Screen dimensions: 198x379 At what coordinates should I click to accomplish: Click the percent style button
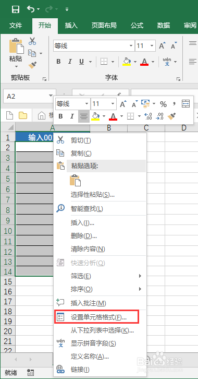click(x=163, y=104)
